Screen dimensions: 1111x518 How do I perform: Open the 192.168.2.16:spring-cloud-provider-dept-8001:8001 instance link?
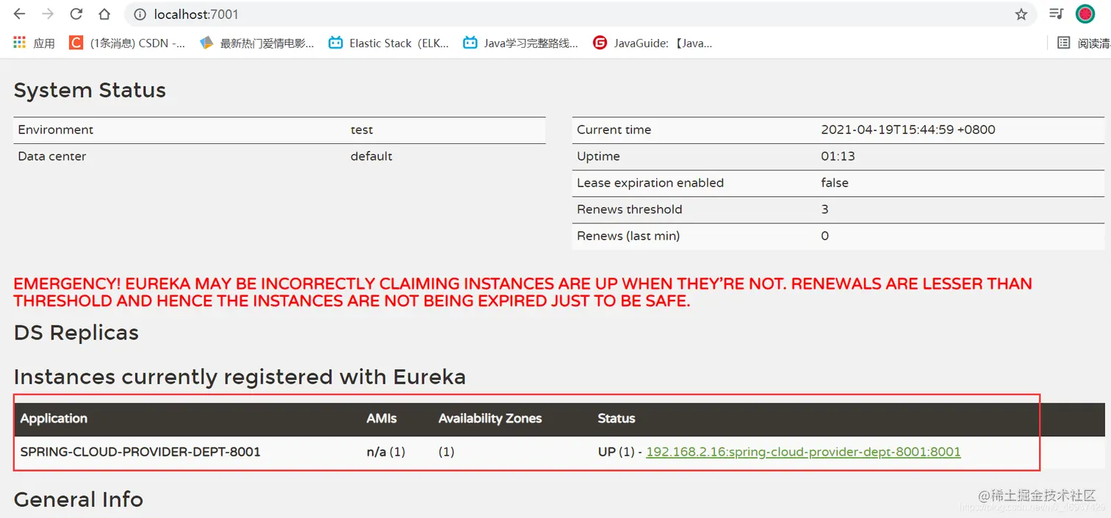tap(803, 452)
